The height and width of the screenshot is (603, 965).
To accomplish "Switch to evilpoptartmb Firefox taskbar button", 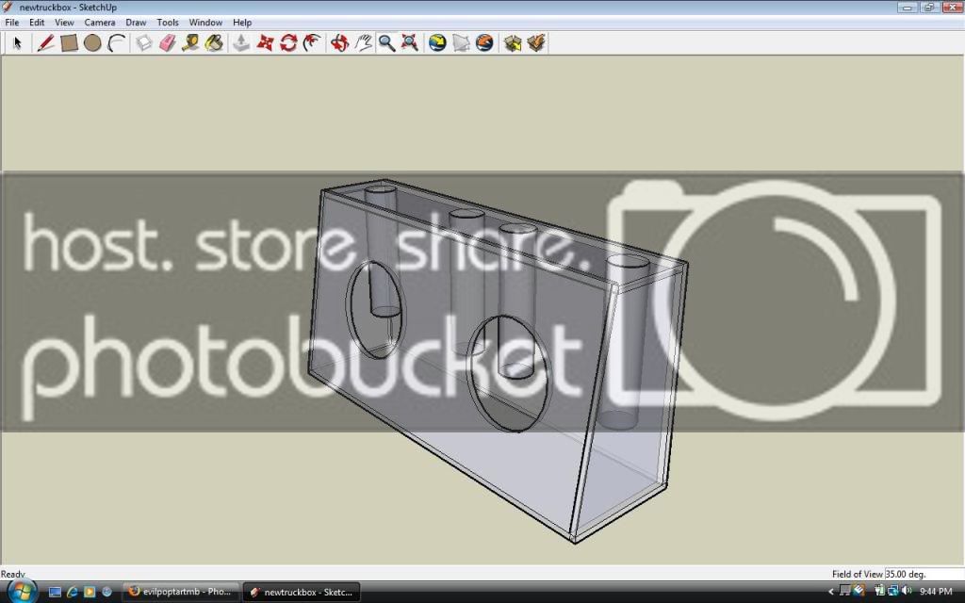I will pos(180,592).
